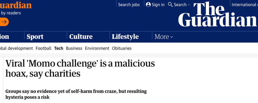Open the Sport section
Image resolution: width=258 pixels, height=103 pixels.
point(35,36)
